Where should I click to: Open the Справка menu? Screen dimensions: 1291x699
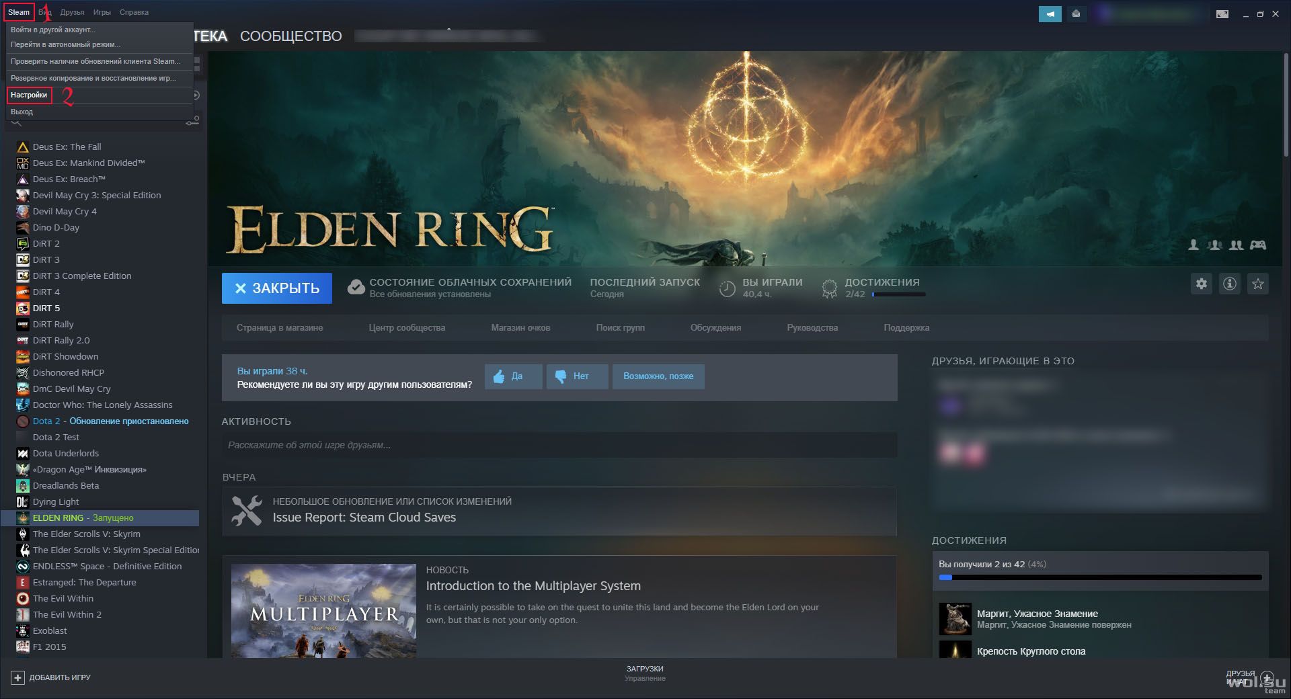pyautogui.click(x=134, y=12)
